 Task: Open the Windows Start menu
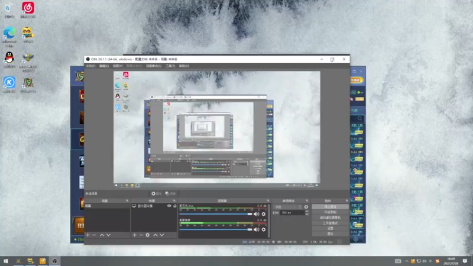tap(6, 261)
